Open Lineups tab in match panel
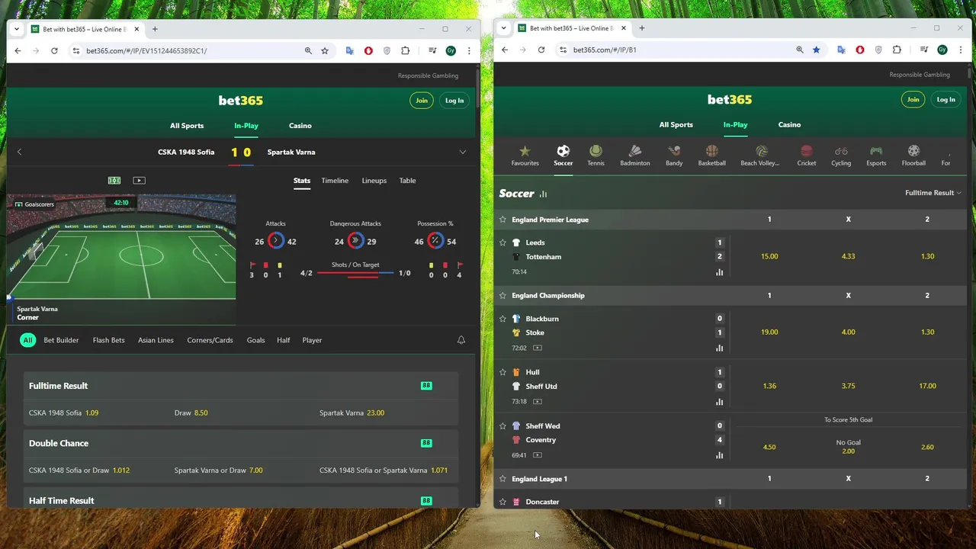Screen dimensions: 976x549 (374, 181)
